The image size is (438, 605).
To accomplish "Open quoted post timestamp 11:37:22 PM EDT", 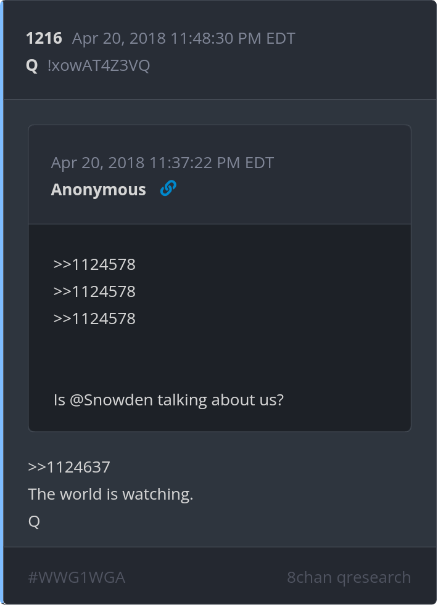I will (163, 163).
